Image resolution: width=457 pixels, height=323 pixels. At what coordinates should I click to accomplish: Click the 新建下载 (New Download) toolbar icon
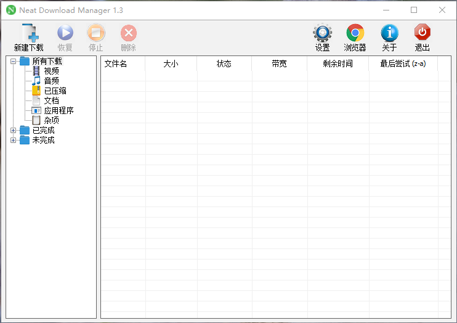tap(30, 33)
